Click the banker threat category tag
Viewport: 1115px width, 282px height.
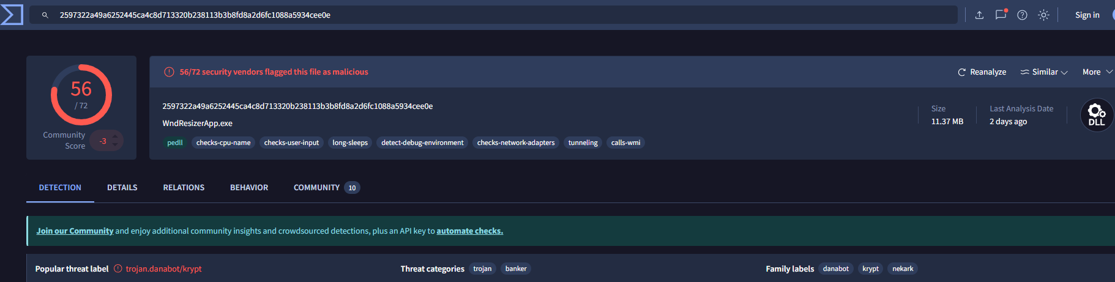tap(516, 269)
